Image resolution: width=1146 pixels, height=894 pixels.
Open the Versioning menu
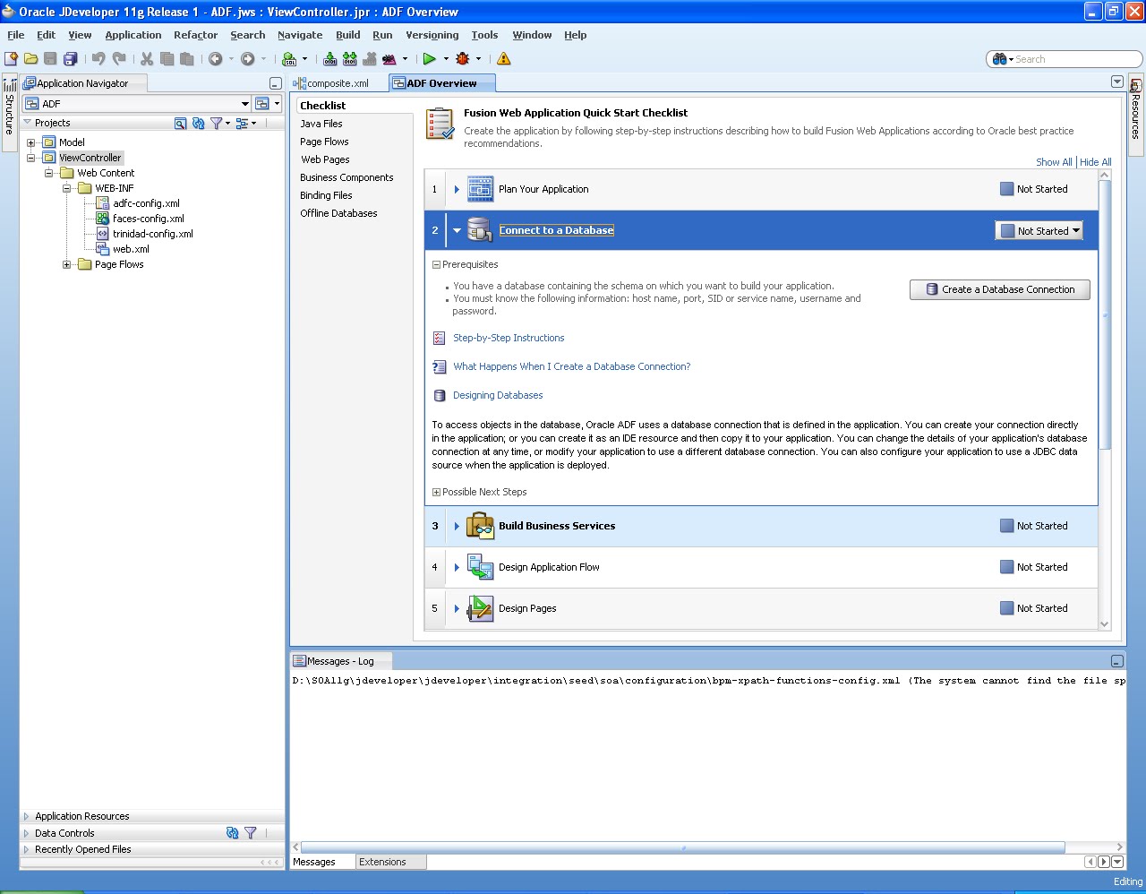click(432, 35)
